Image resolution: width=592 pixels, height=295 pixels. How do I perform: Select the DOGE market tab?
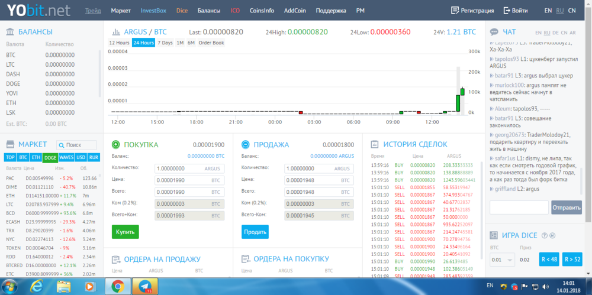50,157
